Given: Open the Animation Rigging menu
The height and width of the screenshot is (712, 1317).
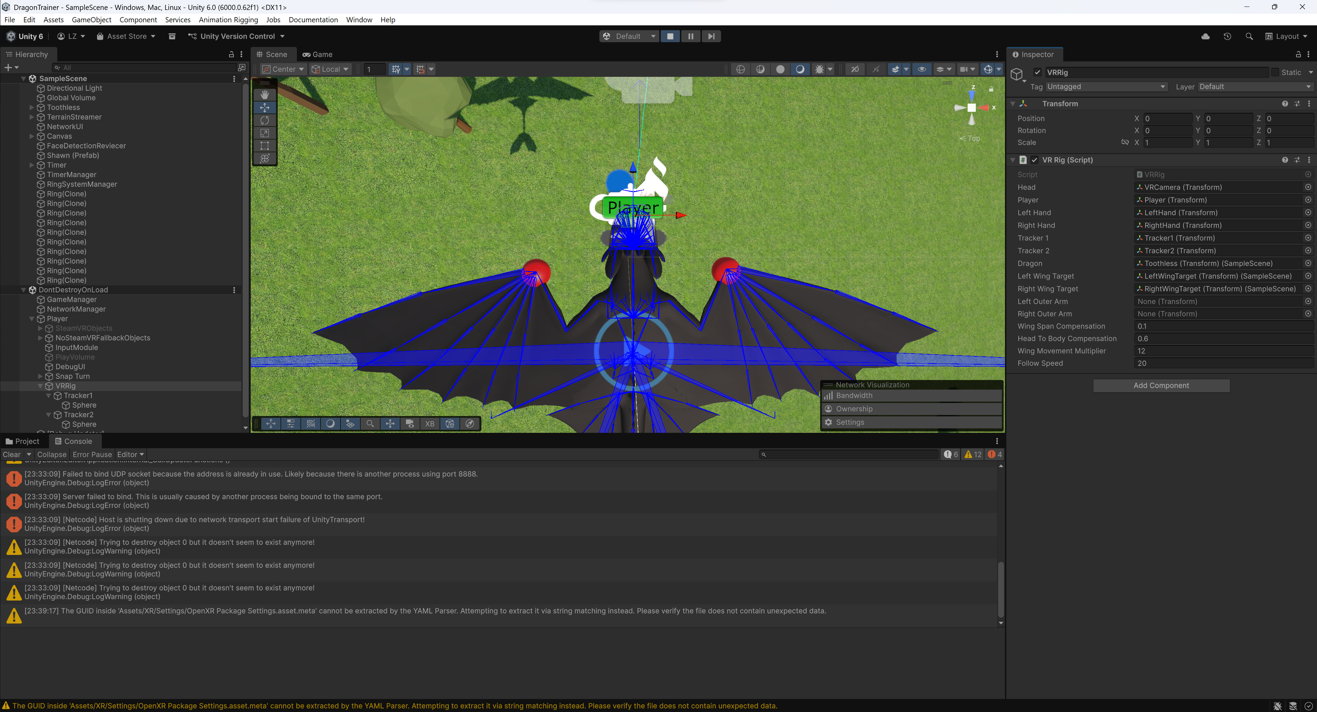Looking at the screenshot, I should coord(228,20).
